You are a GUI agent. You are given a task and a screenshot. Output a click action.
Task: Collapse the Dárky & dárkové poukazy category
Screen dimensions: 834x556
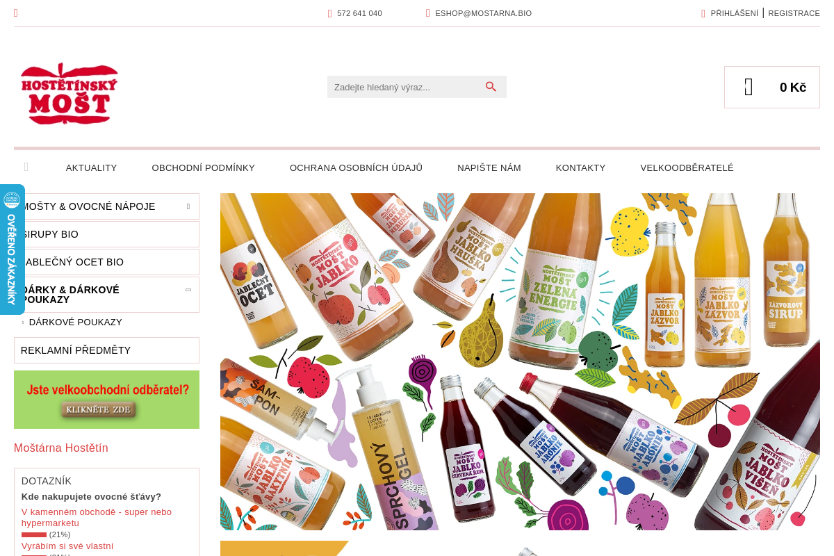pyautogui.click(x=188, y=290)
